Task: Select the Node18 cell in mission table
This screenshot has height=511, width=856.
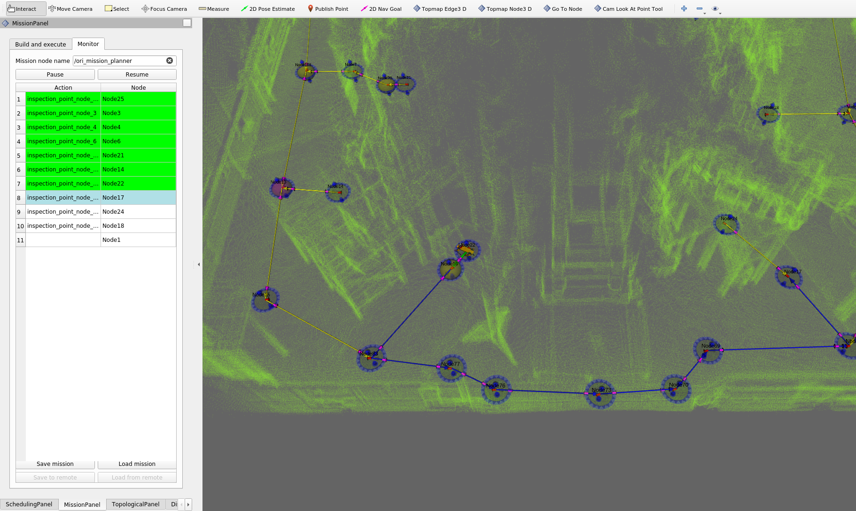Action: click(x=139, y=226)
